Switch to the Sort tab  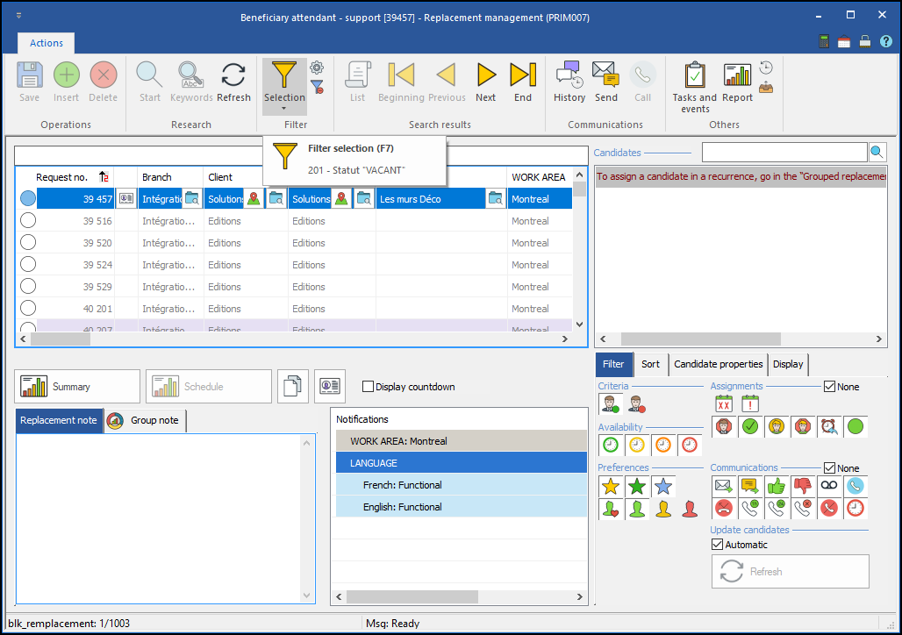[650, 364]
